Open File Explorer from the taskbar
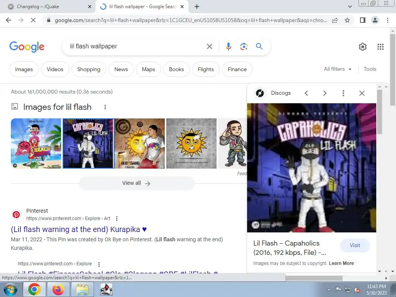The width and height of the screenshot is (396, 297). [82, 289]
